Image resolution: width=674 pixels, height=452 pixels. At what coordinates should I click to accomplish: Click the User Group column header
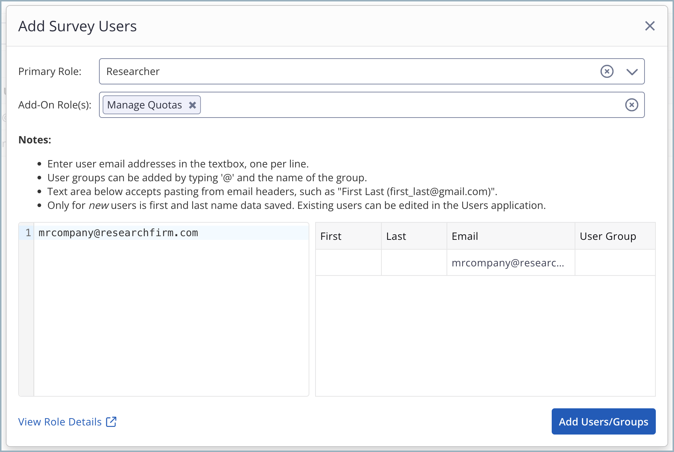(608, 236)
